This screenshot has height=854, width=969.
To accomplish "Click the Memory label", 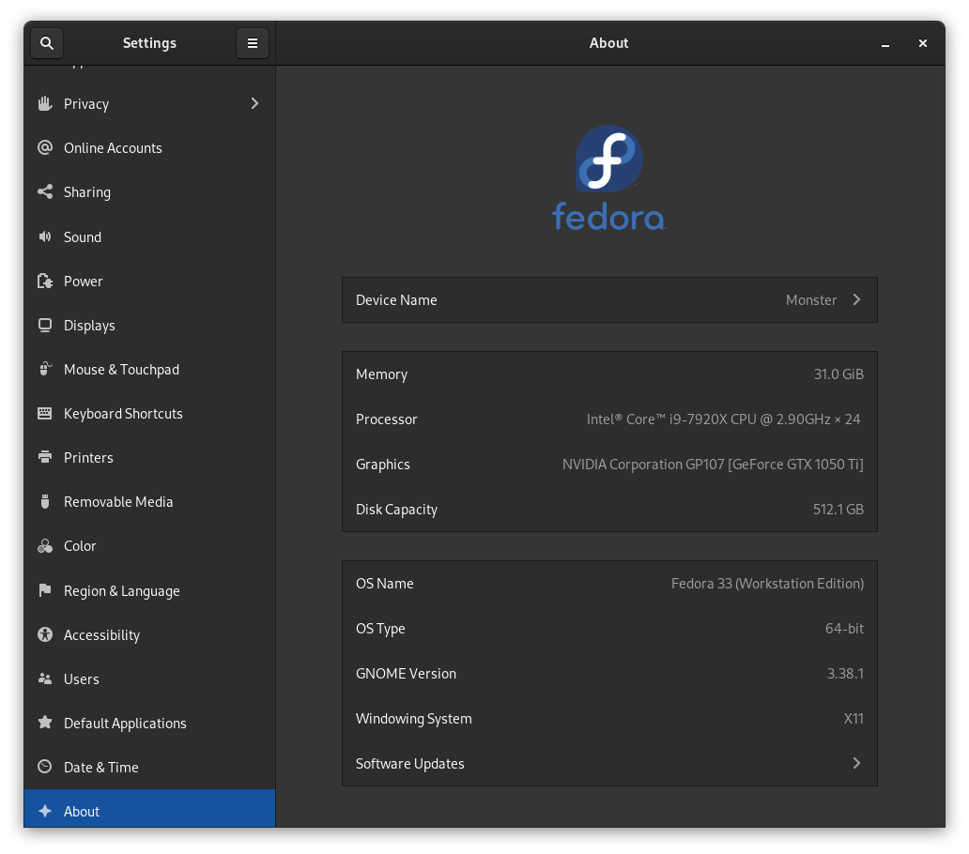I will pyautogui.click(x=381, y=374).
